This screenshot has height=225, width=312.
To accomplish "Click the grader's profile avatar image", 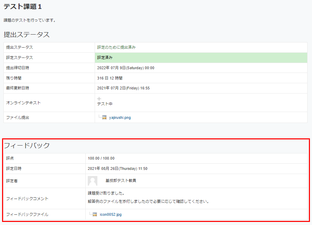I will [93, 181].
